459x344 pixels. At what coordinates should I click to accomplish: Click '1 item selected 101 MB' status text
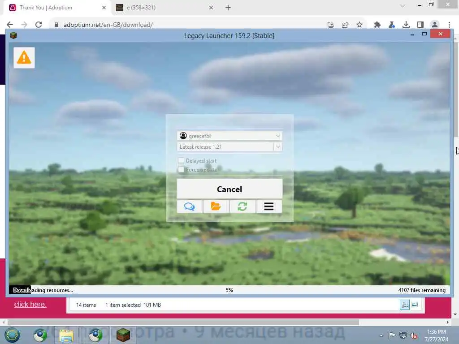(x=133, y=305)
